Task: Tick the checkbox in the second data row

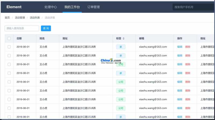Action: [9, 56]
